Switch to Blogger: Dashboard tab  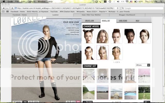click(127, 15)
